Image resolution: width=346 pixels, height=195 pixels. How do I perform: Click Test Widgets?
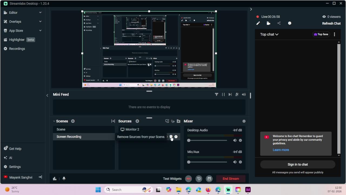point(172,179)
